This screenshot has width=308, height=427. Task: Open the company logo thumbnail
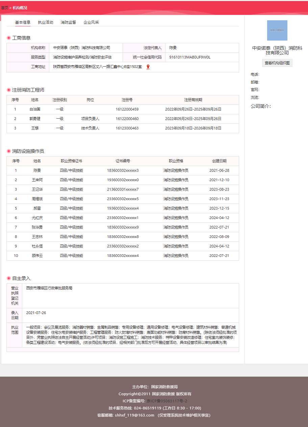point(277,30)
